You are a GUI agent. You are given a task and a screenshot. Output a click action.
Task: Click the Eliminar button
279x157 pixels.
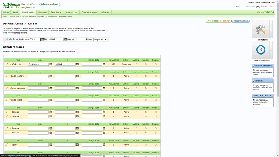click(226, 21)
